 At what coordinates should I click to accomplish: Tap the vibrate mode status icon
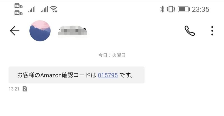point(171,9)
